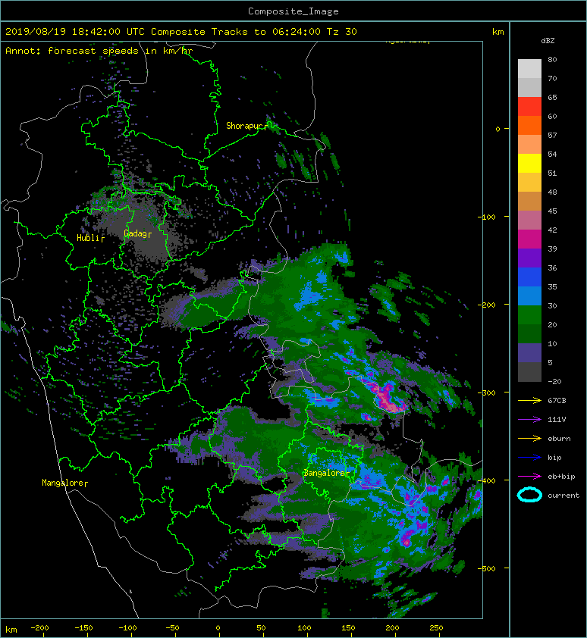Viewport: 587px width, 638px height.
Task: Click the 57 value on the dBZ scale
Action: tap(552, 135)
